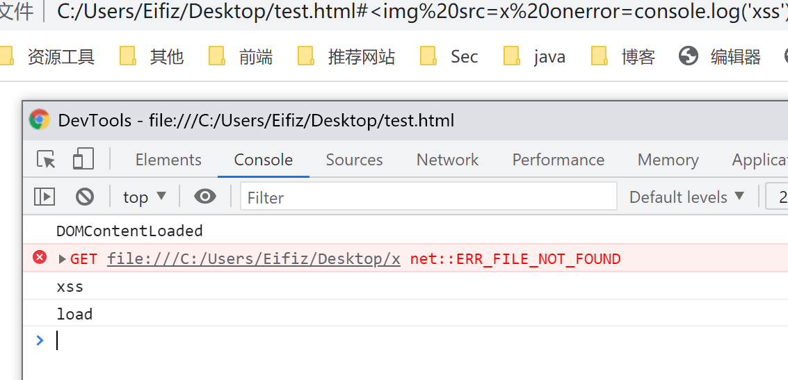This screenshot has height=380, width=788.
Task: Open the 编辑器 globe bookmark
Action: tap(720, 57)
